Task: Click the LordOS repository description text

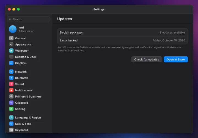Action: coord(119,49)
